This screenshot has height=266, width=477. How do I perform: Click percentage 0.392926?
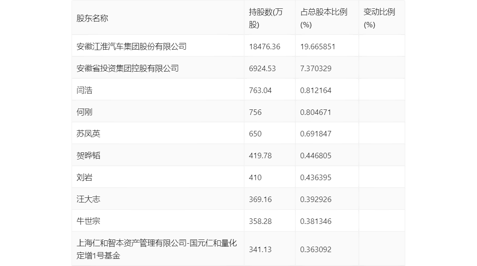tap(316, 199)
